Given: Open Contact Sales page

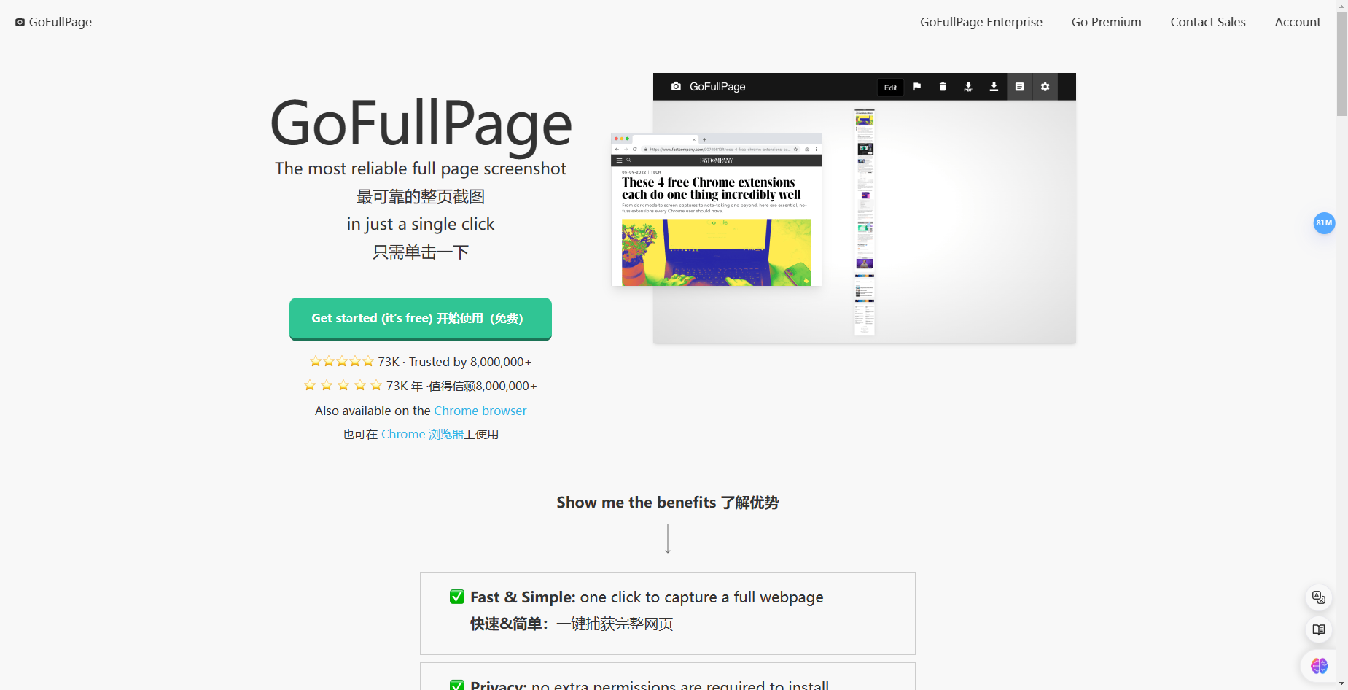Looking at the screenshot, I should pyautogui.click(x=1208, y=22).
